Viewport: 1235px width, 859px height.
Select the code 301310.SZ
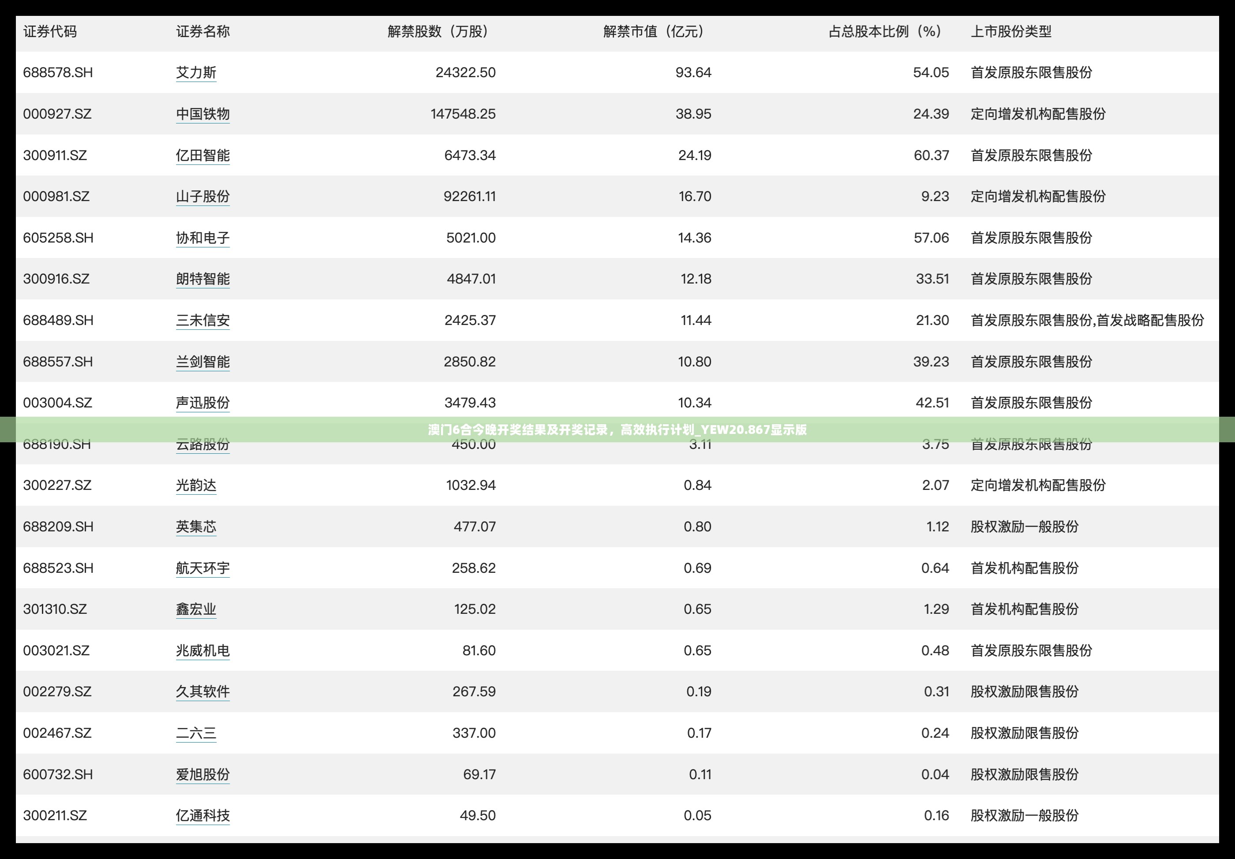55,609
